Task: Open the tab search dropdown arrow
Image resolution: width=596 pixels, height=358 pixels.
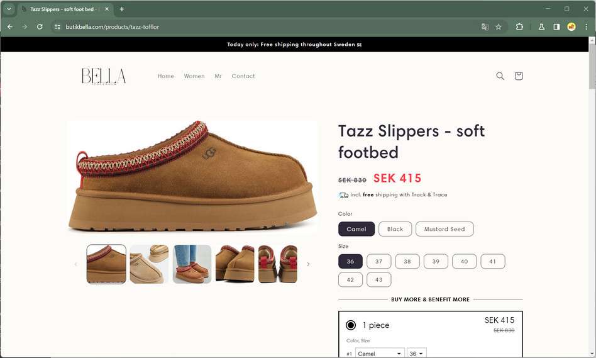Action: (9, 9)
